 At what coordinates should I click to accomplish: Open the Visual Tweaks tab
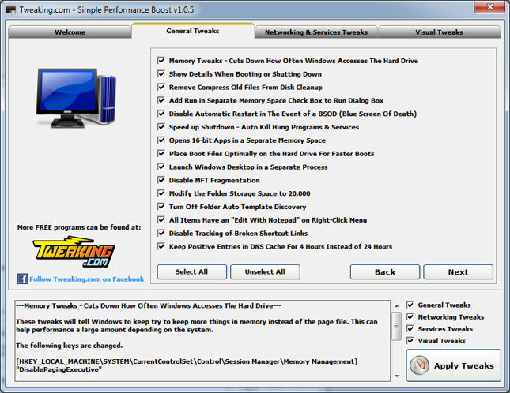coord(439,32)
